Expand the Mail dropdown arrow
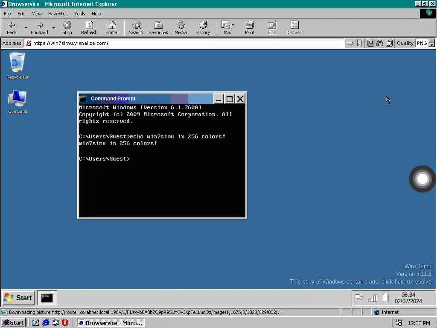437x328 pixels. click(233, 25)
